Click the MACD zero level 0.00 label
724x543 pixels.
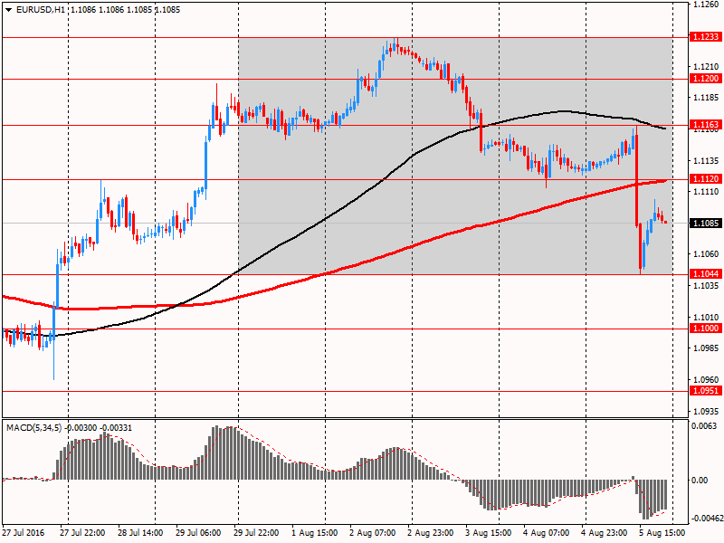coord(700,481)
